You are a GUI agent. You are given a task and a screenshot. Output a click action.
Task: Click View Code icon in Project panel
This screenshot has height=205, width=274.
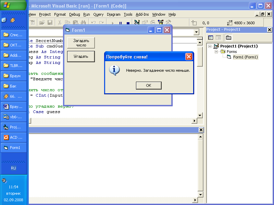coord(211,38)
